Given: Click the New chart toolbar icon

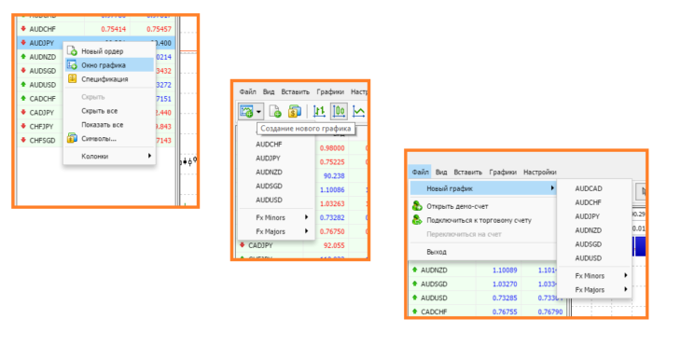Looking at the screenshot, I should point(246,111).
